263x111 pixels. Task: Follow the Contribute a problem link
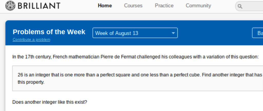[x=31, y=40]
